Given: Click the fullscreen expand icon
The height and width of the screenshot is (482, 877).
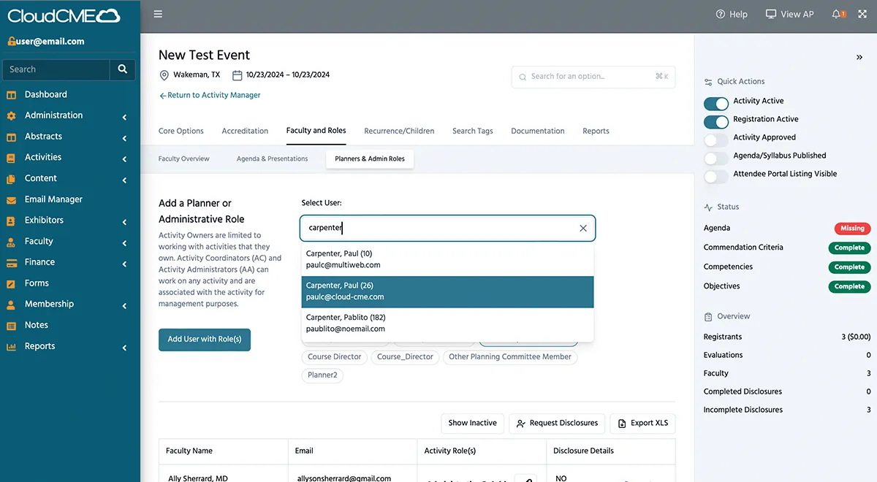Looking at the screenshot, I should (862, 14).
